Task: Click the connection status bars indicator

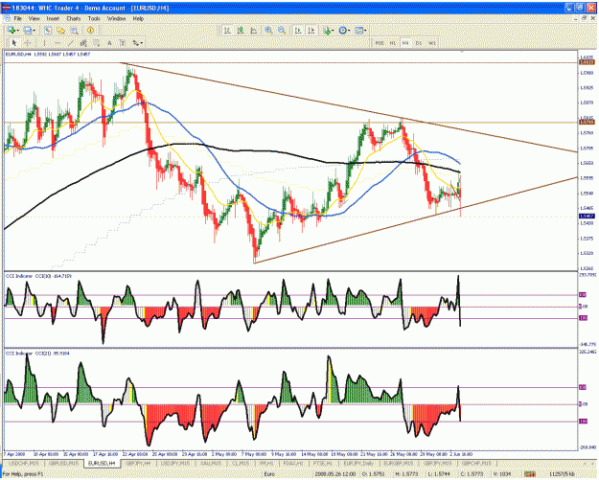Action: click(530, 474)
